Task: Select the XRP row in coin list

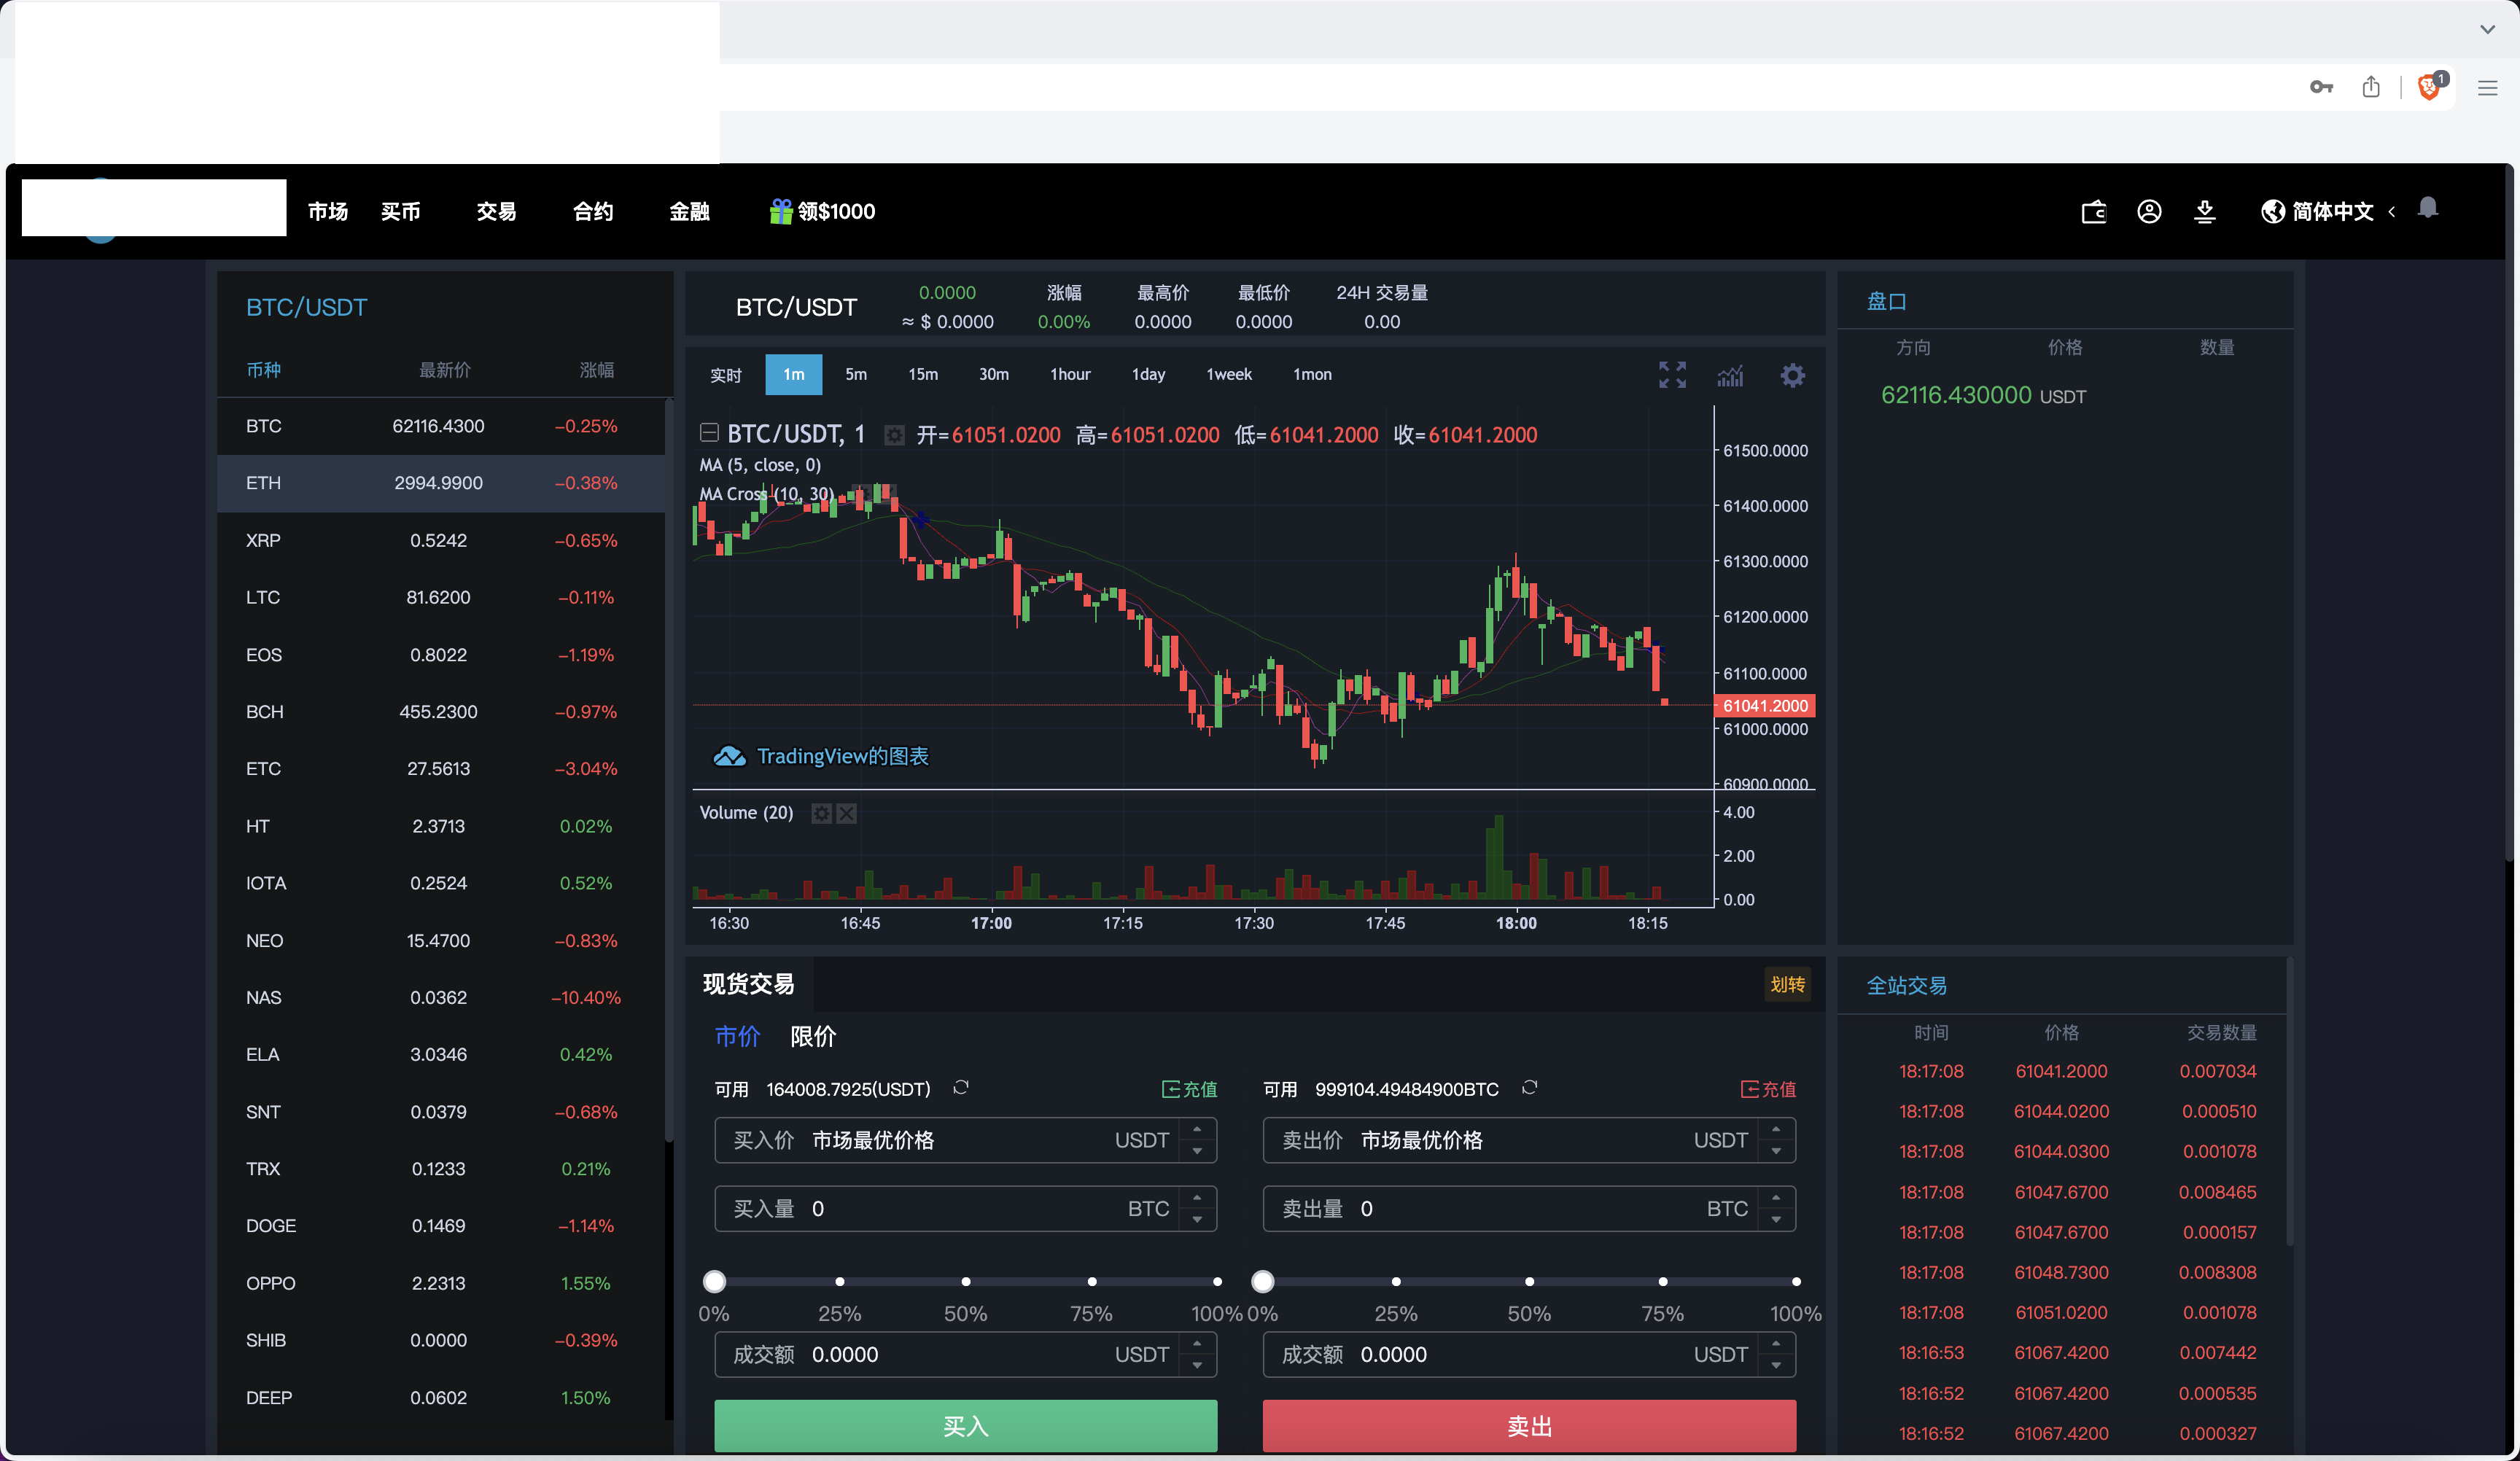Action: pyautogui.click(x=440, y=540)
